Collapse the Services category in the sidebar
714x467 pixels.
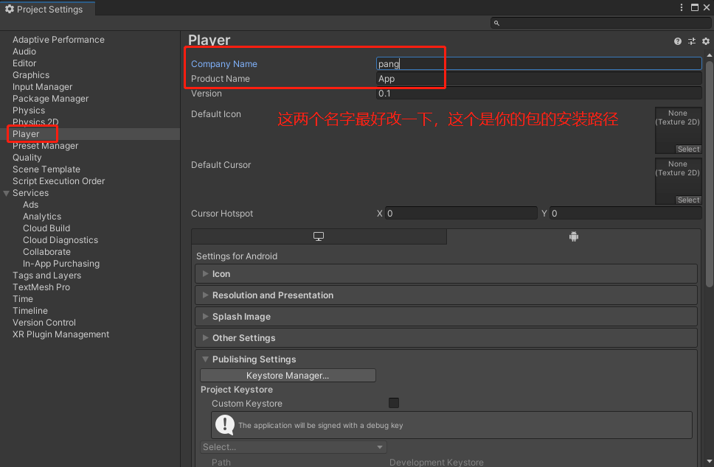(7, 192)
